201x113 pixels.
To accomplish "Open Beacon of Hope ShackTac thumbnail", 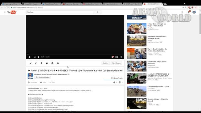I will [137, 104].
